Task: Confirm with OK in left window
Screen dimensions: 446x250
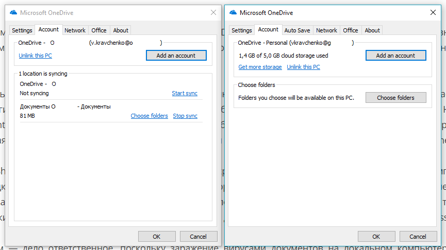Action: 157,237
